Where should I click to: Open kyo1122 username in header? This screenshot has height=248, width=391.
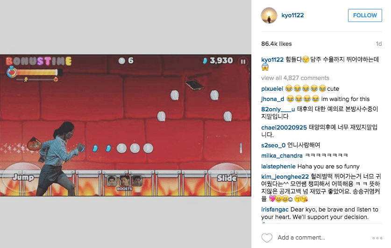292,15
